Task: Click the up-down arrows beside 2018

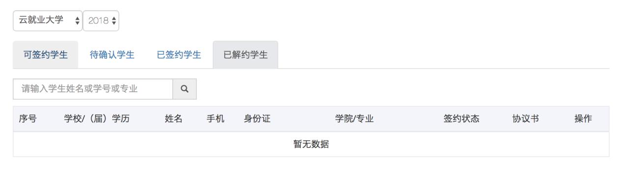Action: [x=114, y=21]
